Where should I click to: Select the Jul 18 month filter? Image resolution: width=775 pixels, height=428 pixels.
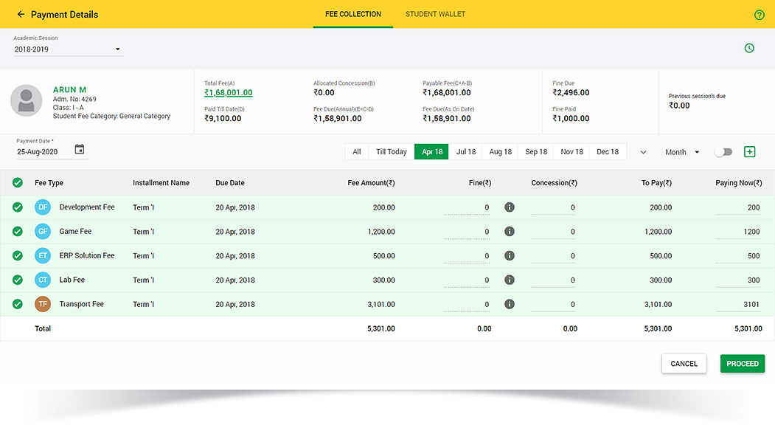466,152
